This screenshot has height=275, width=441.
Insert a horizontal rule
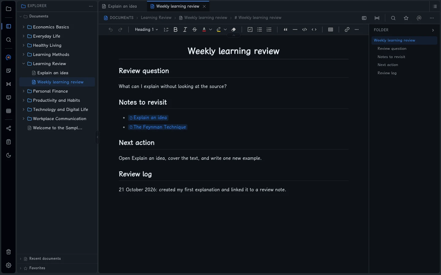(x=295, y=30)
